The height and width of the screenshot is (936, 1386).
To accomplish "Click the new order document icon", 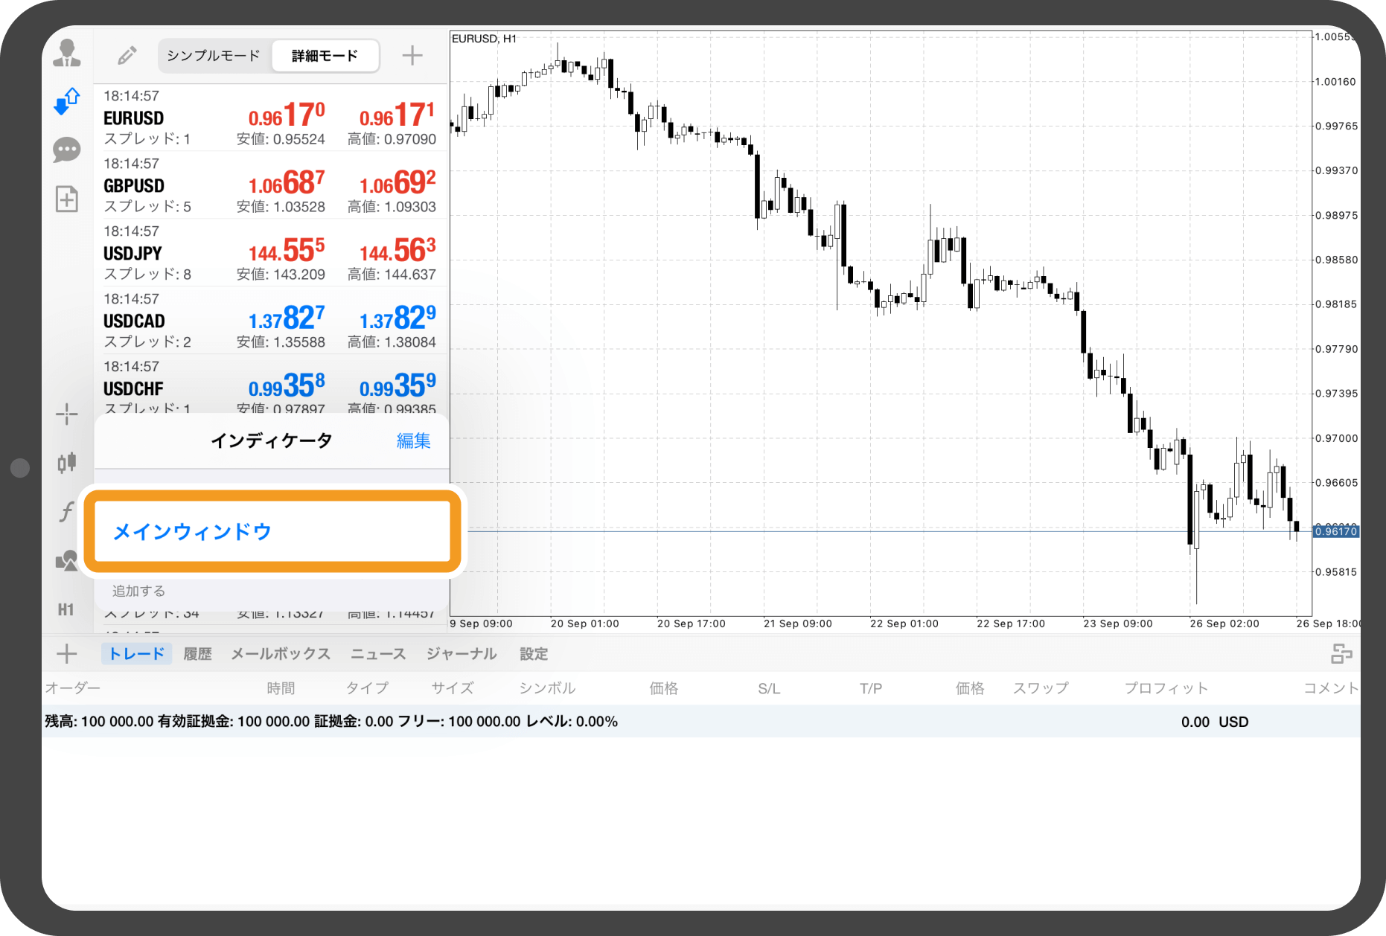I will pos(67,199).
